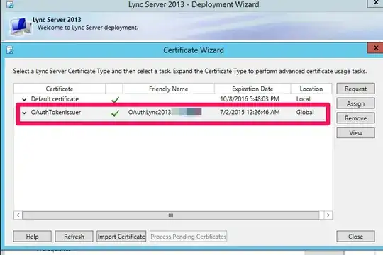Click the Location column header
The width and height of the screenshot is (383, 255).
point(311,89)
